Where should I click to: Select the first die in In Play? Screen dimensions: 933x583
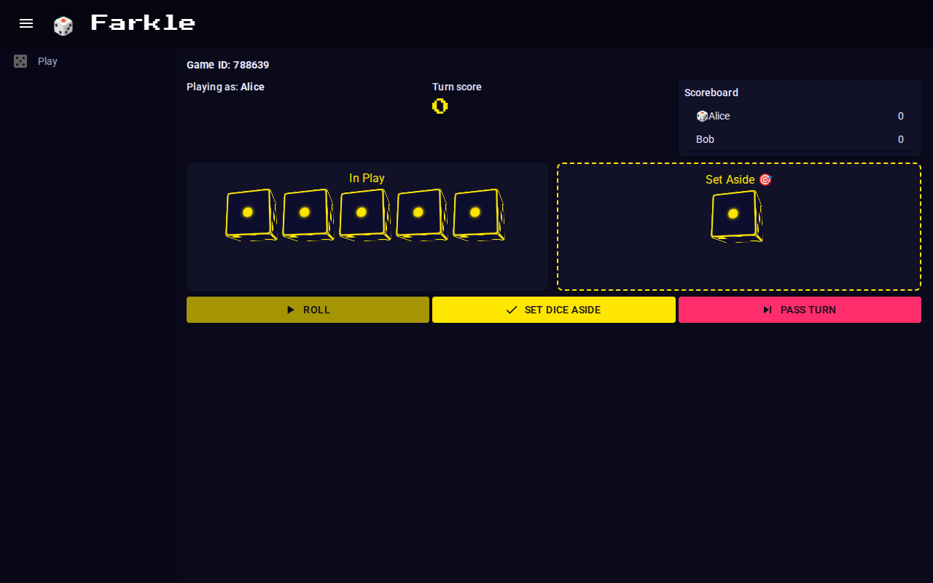pyautogui.click(x=251, y=215)
